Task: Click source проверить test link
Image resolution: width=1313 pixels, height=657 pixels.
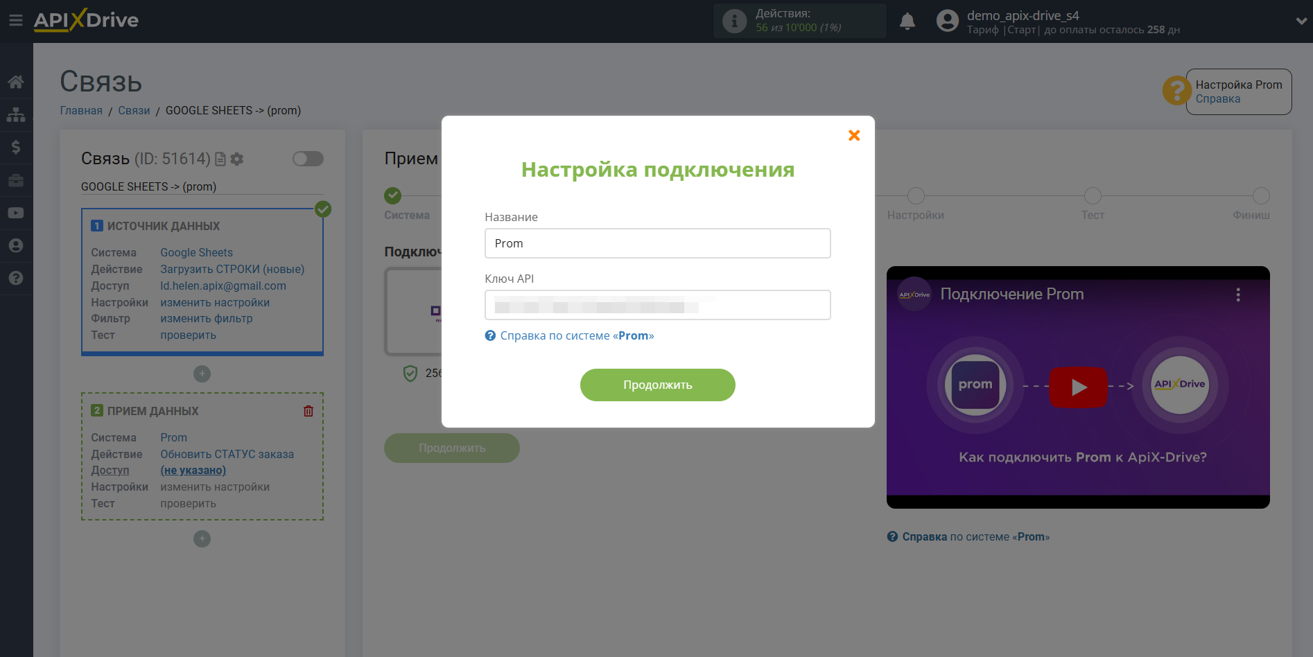Action: tap(188, 335)
